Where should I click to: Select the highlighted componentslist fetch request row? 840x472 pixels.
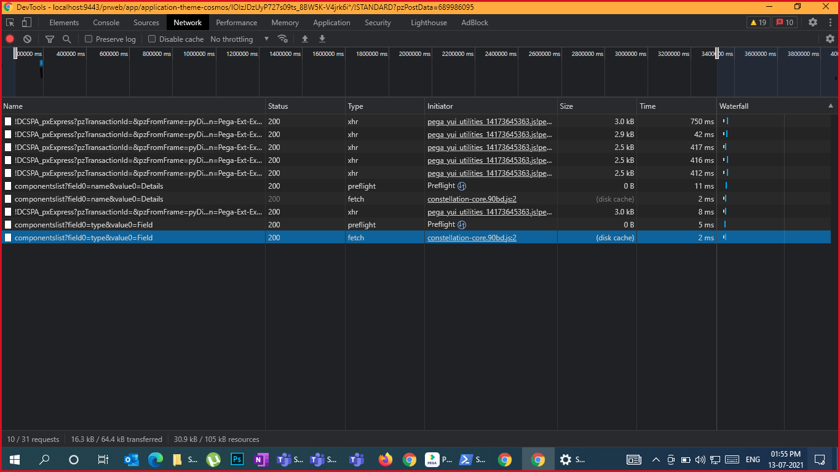184,238
